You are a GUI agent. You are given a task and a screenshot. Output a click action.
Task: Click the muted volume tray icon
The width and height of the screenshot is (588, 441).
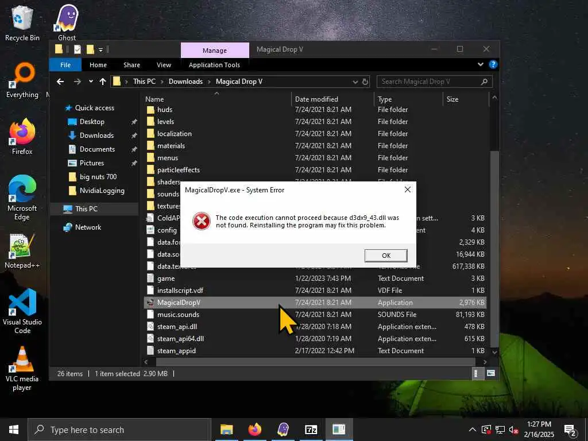[x=514, y=430]
